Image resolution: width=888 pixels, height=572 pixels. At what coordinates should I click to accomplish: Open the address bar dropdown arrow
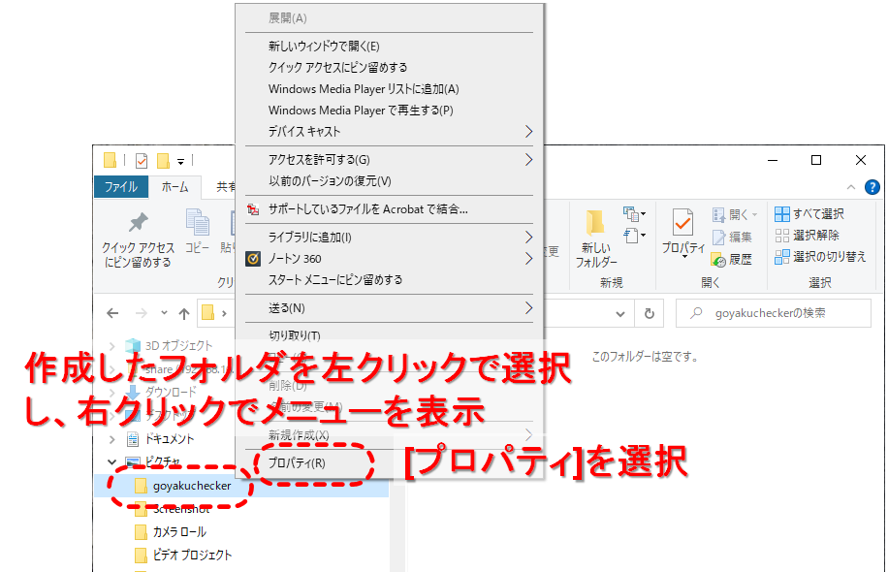point(620,312)
